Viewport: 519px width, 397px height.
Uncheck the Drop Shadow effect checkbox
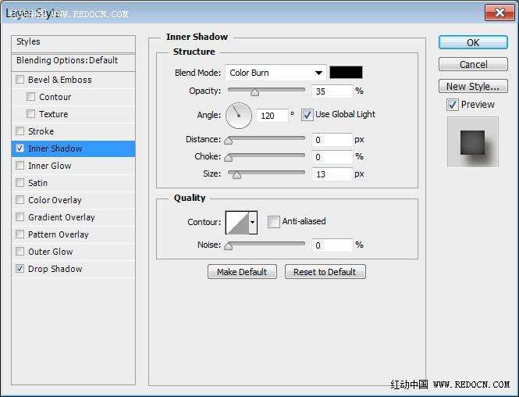(x=20, y=269)
